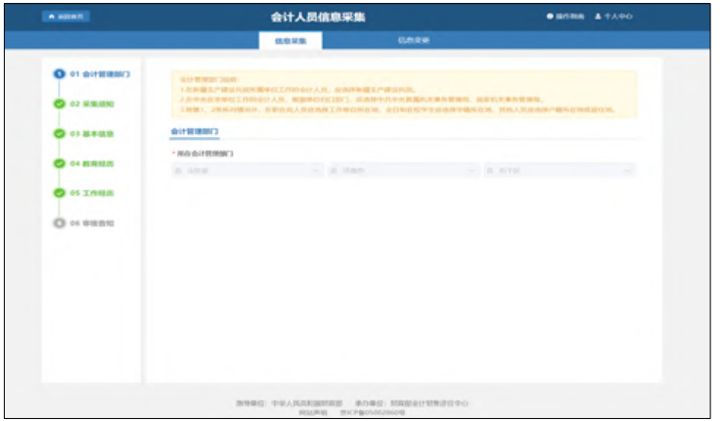Click the 会计管理部门 section tab heading
This screenshot has width=722, height=421.
(195, 130)
